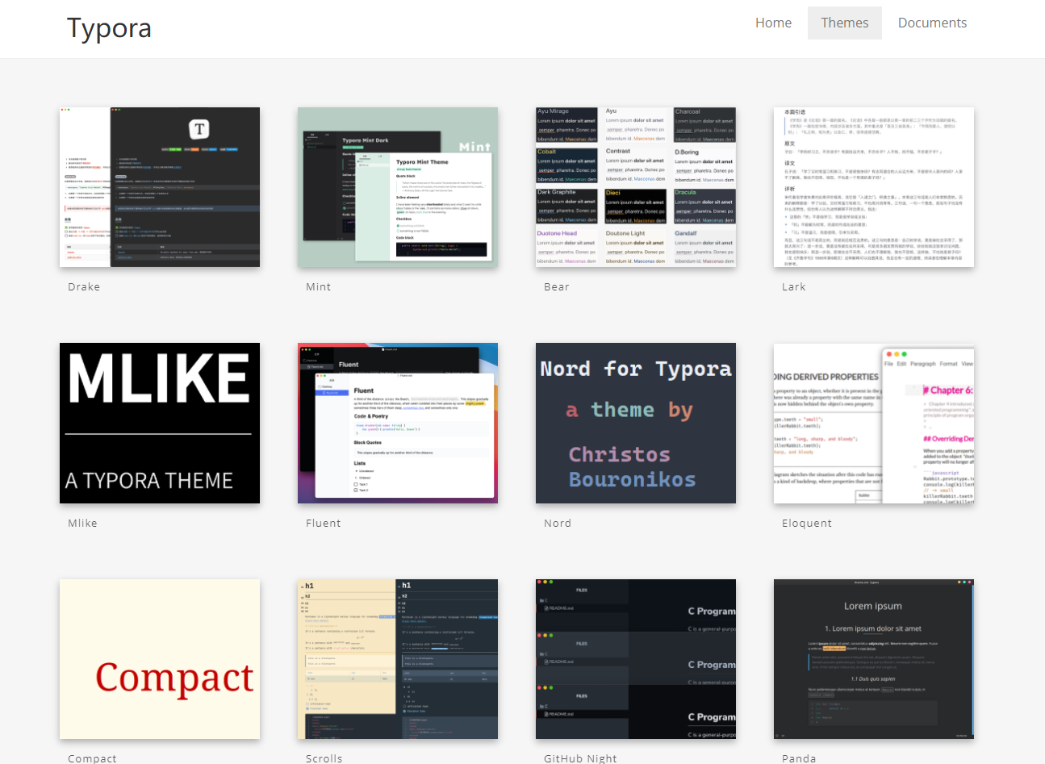This screenshot has width=1045, height=764.
Task: Click the Compact theme name
Action: click(92, 758)
